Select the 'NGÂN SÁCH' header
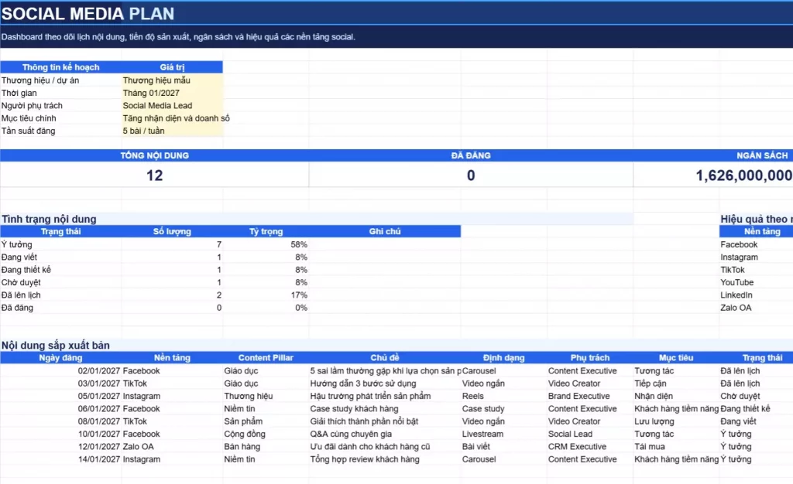 click(713, 155)
